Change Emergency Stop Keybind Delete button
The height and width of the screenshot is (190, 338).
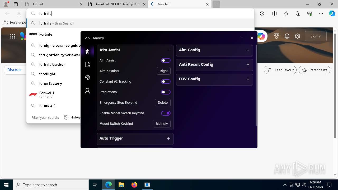[x=163, y=103]
